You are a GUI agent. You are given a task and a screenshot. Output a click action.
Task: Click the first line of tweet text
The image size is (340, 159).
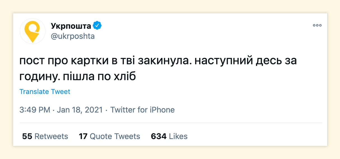(158, 61)
